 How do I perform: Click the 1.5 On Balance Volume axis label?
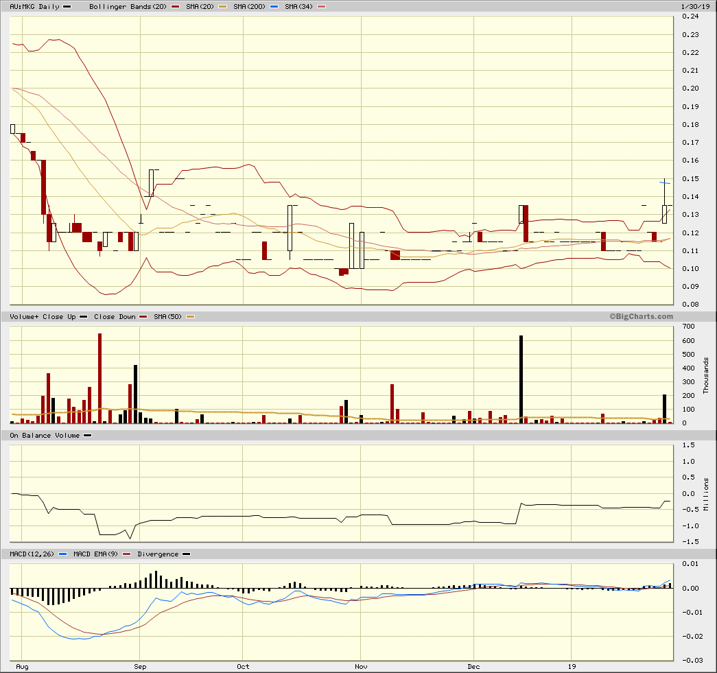pyautogui.click(x=688, y=445)
